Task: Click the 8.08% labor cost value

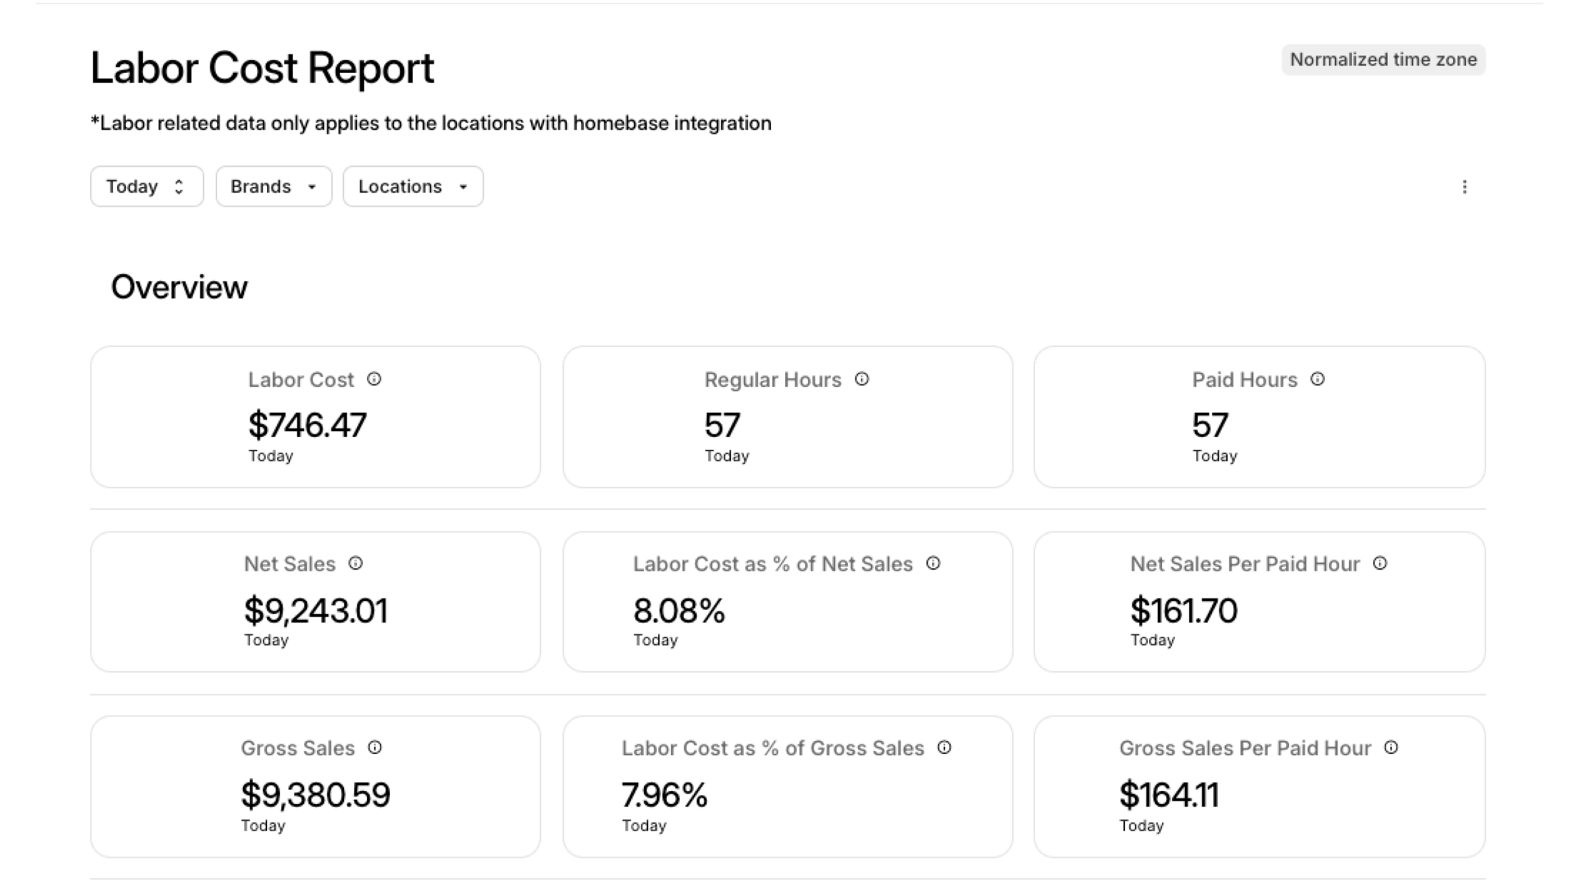Action: pos(679,611)
